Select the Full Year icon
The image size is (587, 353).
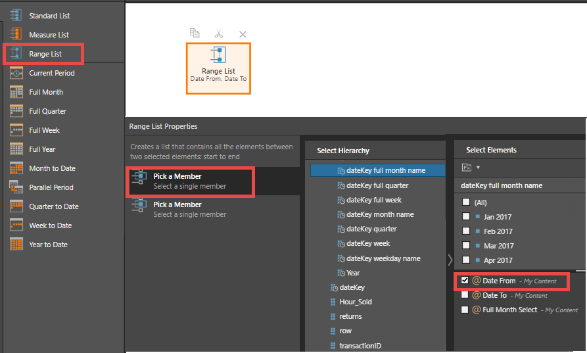[16, 149]
